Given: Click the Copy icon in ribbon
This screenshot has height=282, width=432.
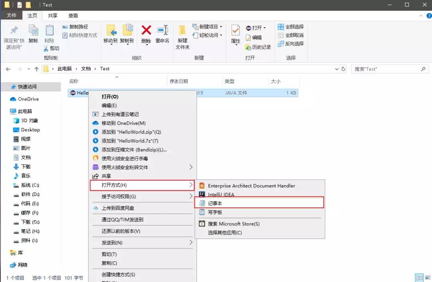Looking at the screenshot, I should click(33, 30).
